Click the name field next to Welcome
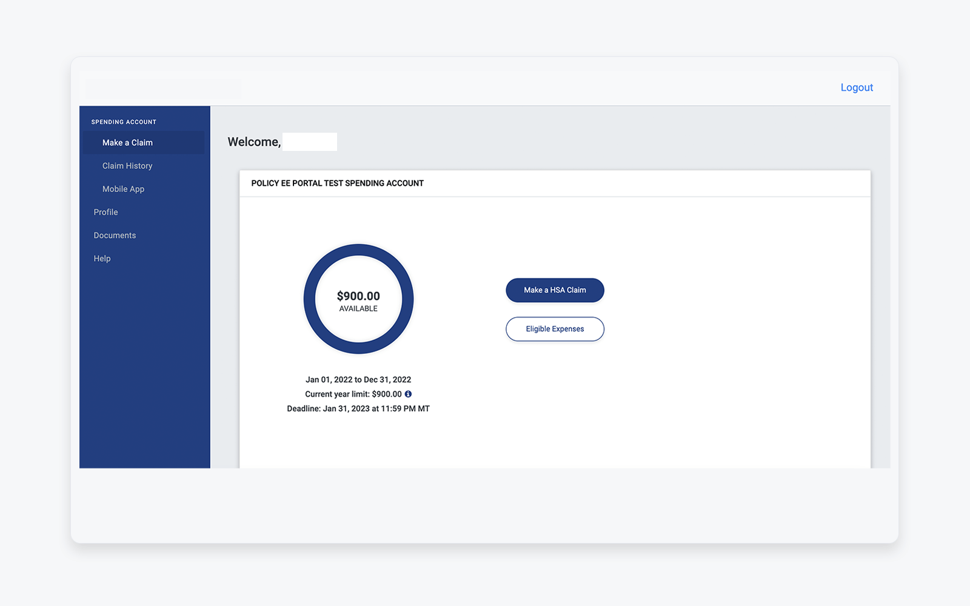 (310, 141)
